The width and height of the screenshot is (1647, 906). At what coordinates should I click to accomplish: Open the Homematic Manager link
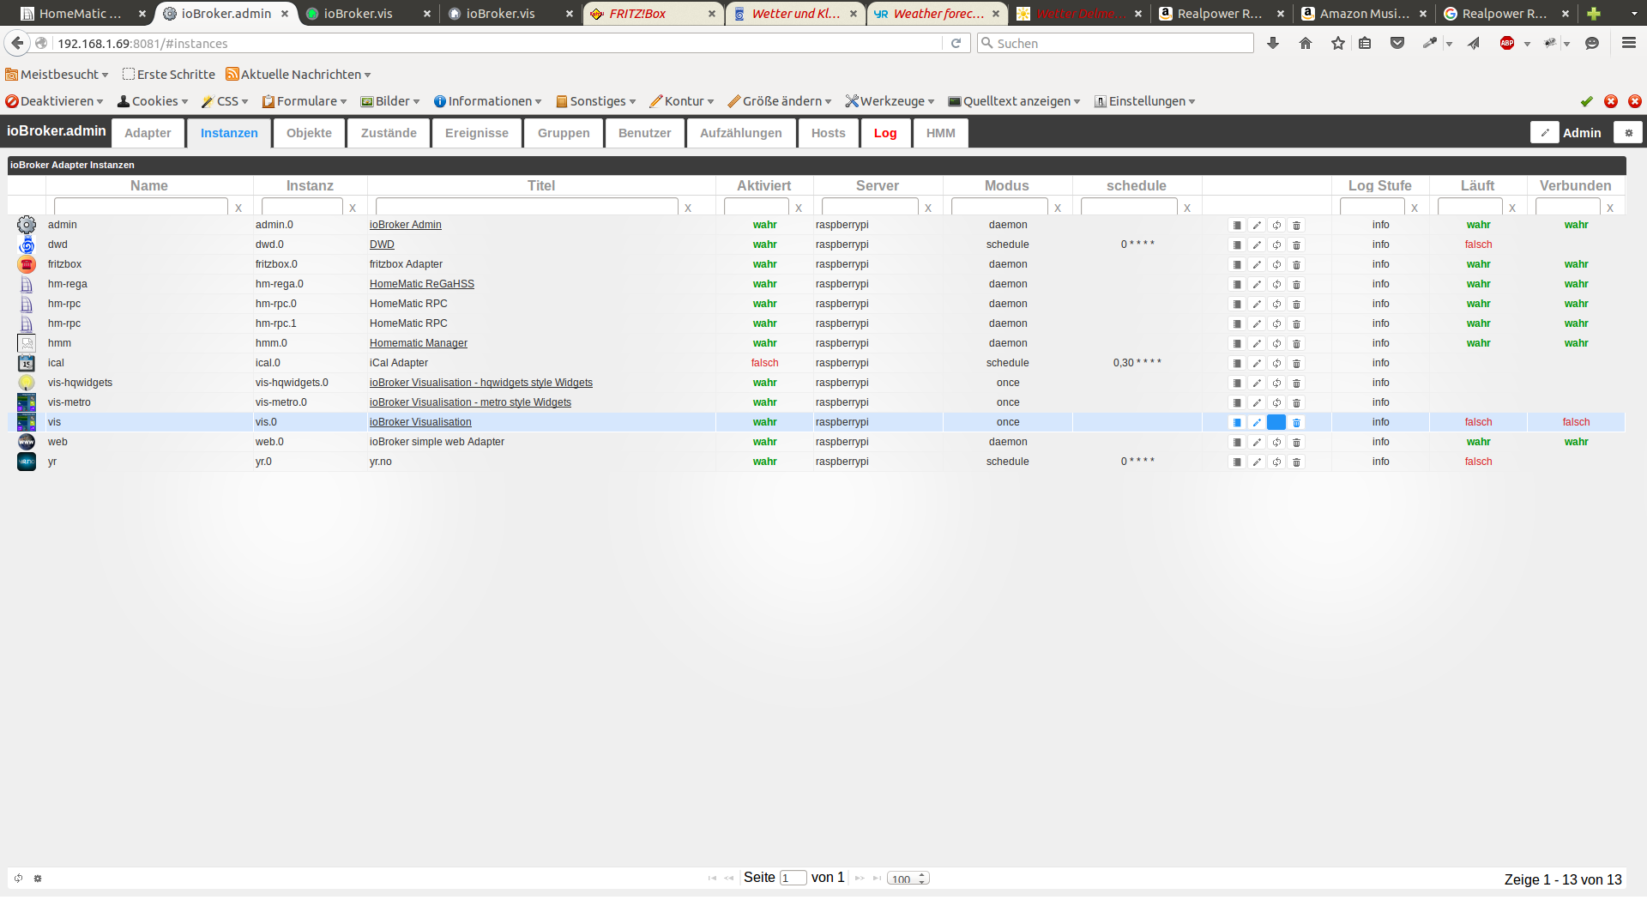click(419, 343)
